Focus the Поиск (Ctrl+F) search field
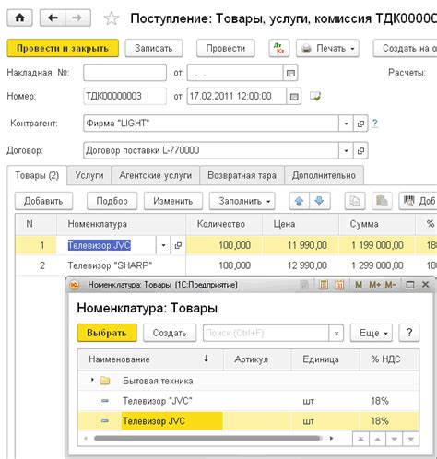437x459 pixels. click(x=266, y=333)
